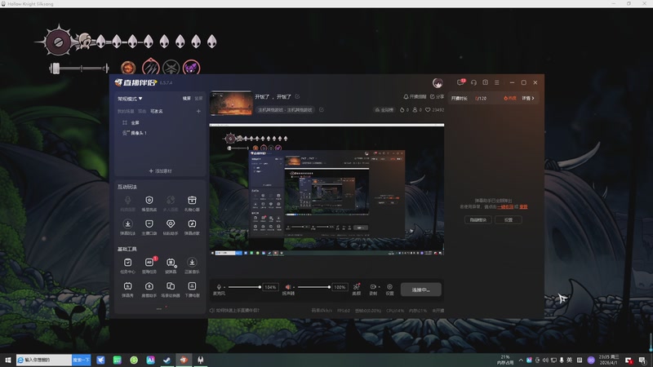Open the TV-shaped tool at end of 互动玩法
Image resolution: width=653 pixels, height=367 pixels.
192,227
